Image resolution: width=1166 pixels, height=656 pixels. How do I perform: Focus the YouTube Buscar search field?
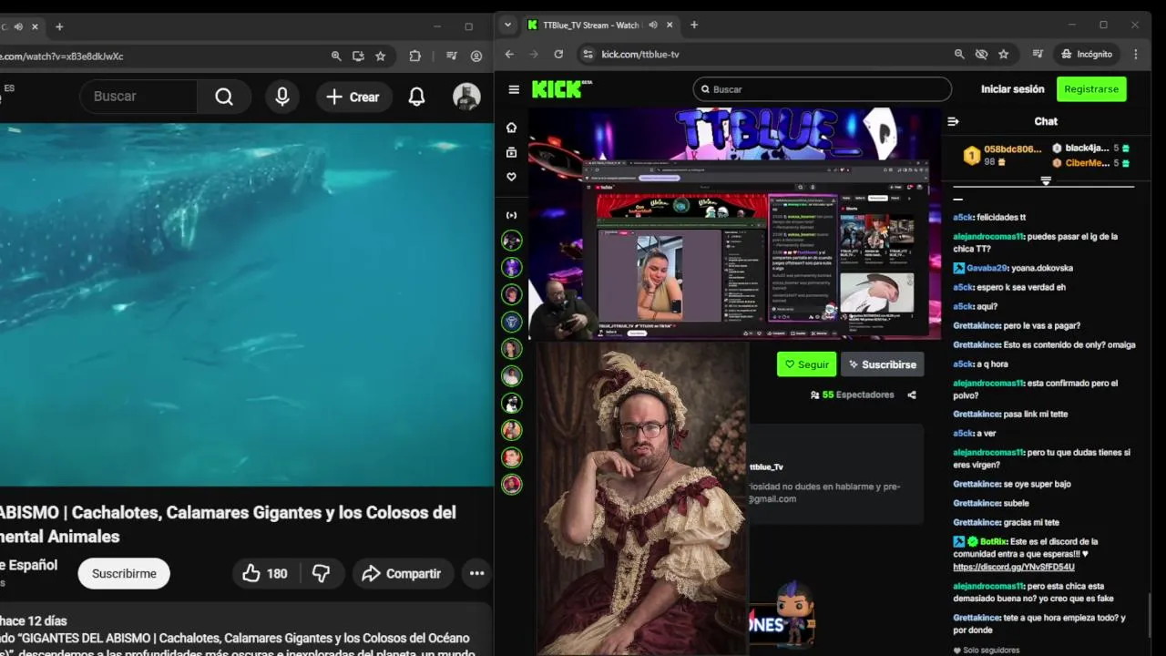coord(138,97)
